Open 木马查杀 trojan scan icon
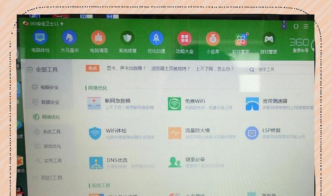 pos(69,37)
